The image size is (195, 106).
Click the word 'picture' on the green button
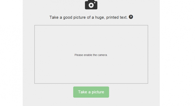(98, 92)
